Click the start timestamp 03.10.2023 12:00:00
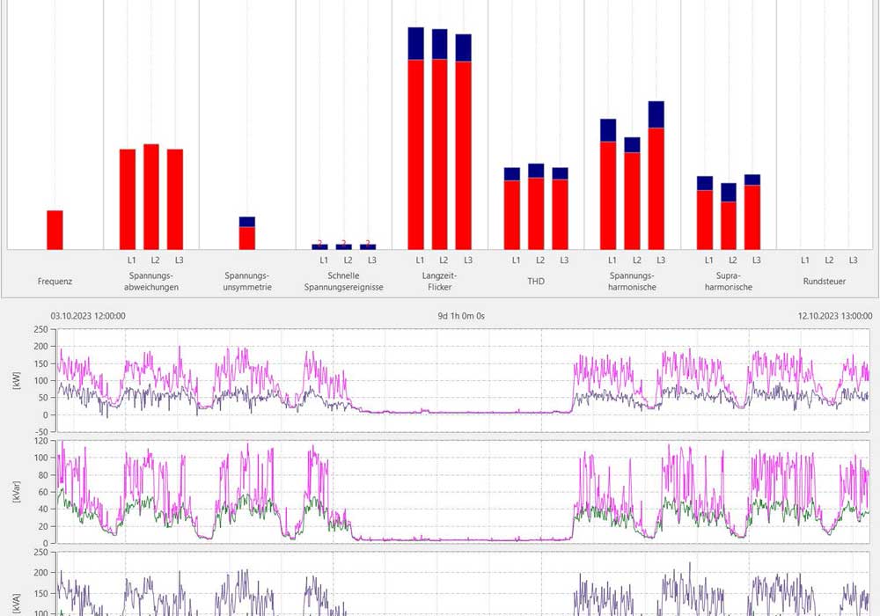The image size is (880, 616). [88, 316]
